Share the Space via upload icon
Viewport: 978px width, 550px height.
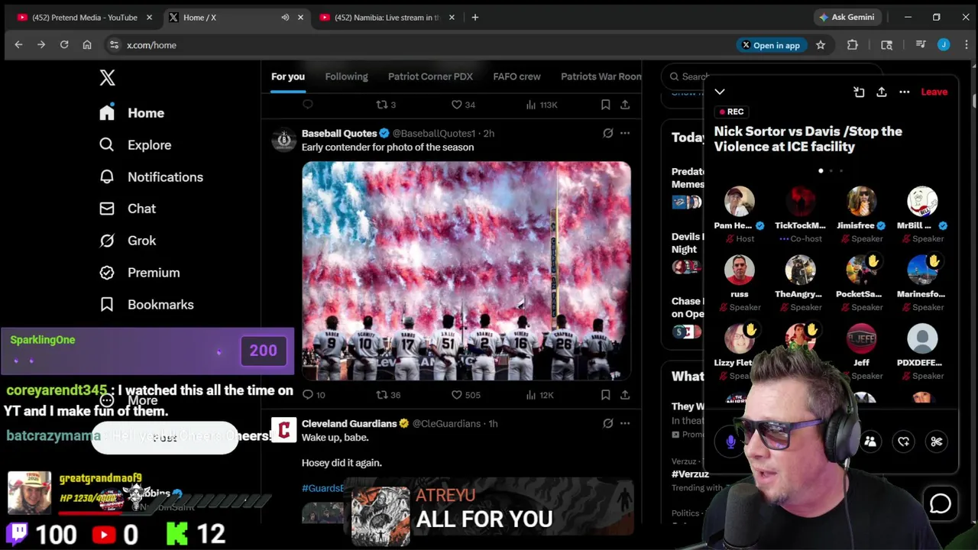[882, 92]
